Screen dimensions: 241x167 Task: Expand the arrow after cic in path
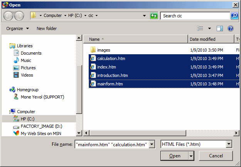click(96, 15)
